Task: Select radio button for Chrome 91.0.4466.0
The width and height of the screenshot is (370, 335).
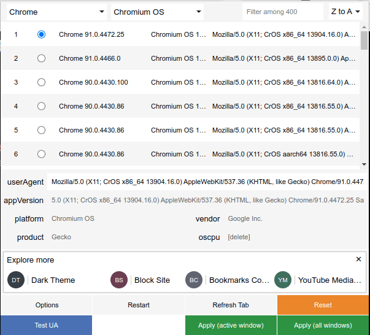Action: pyautogui.click(x=41, y=58)
